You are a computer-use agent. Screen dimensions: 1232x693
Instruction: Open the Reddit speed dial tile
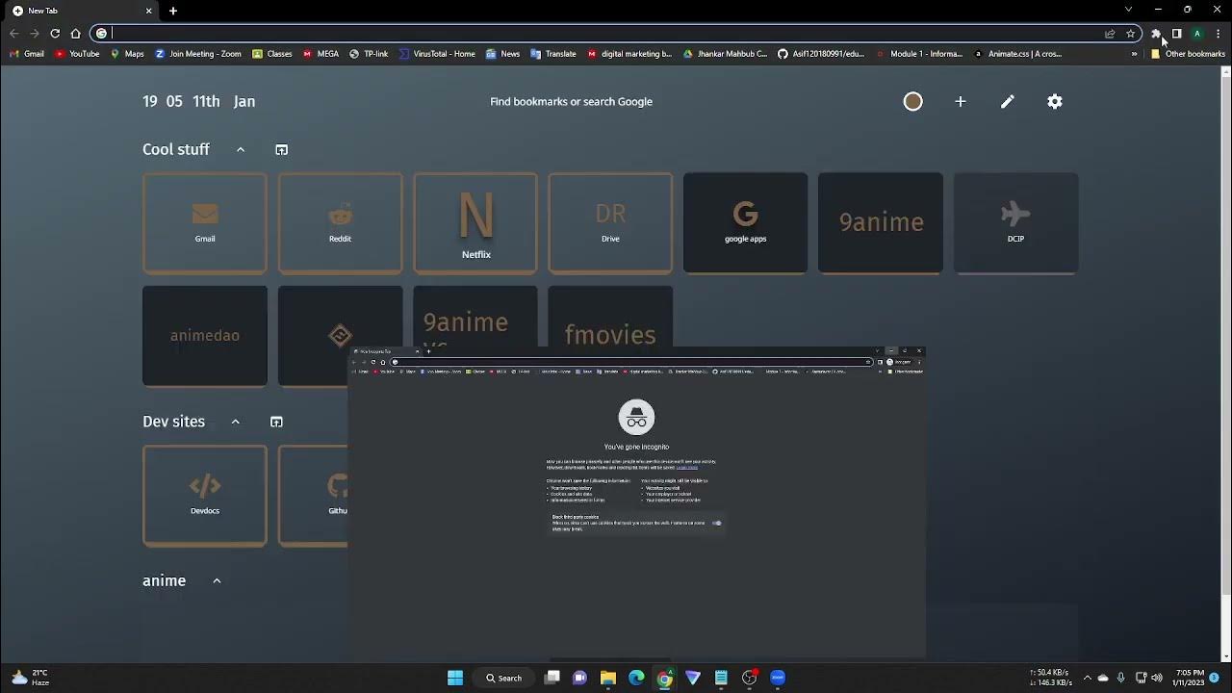(340, 223)
